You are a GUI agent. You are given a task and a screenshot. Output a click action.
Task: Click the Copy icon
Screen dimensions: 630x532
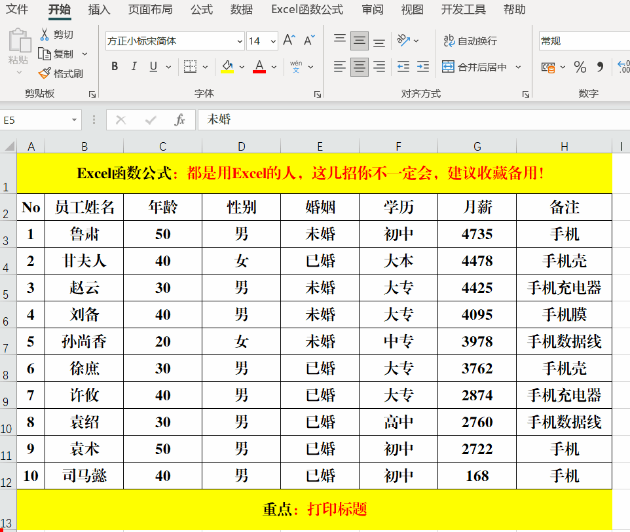click(x=44, y=54)
